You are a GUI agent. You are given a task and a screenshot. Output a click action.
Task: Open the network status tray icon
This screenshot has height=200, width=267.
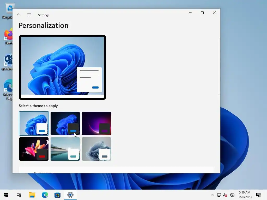[219, 195]
